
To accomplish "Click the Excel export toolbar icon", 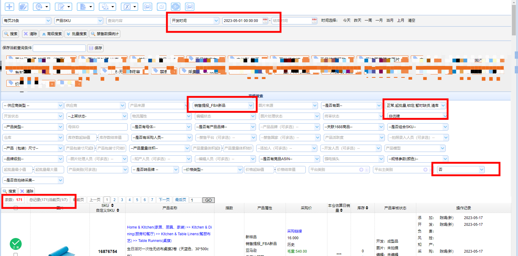I will [130, 7].
